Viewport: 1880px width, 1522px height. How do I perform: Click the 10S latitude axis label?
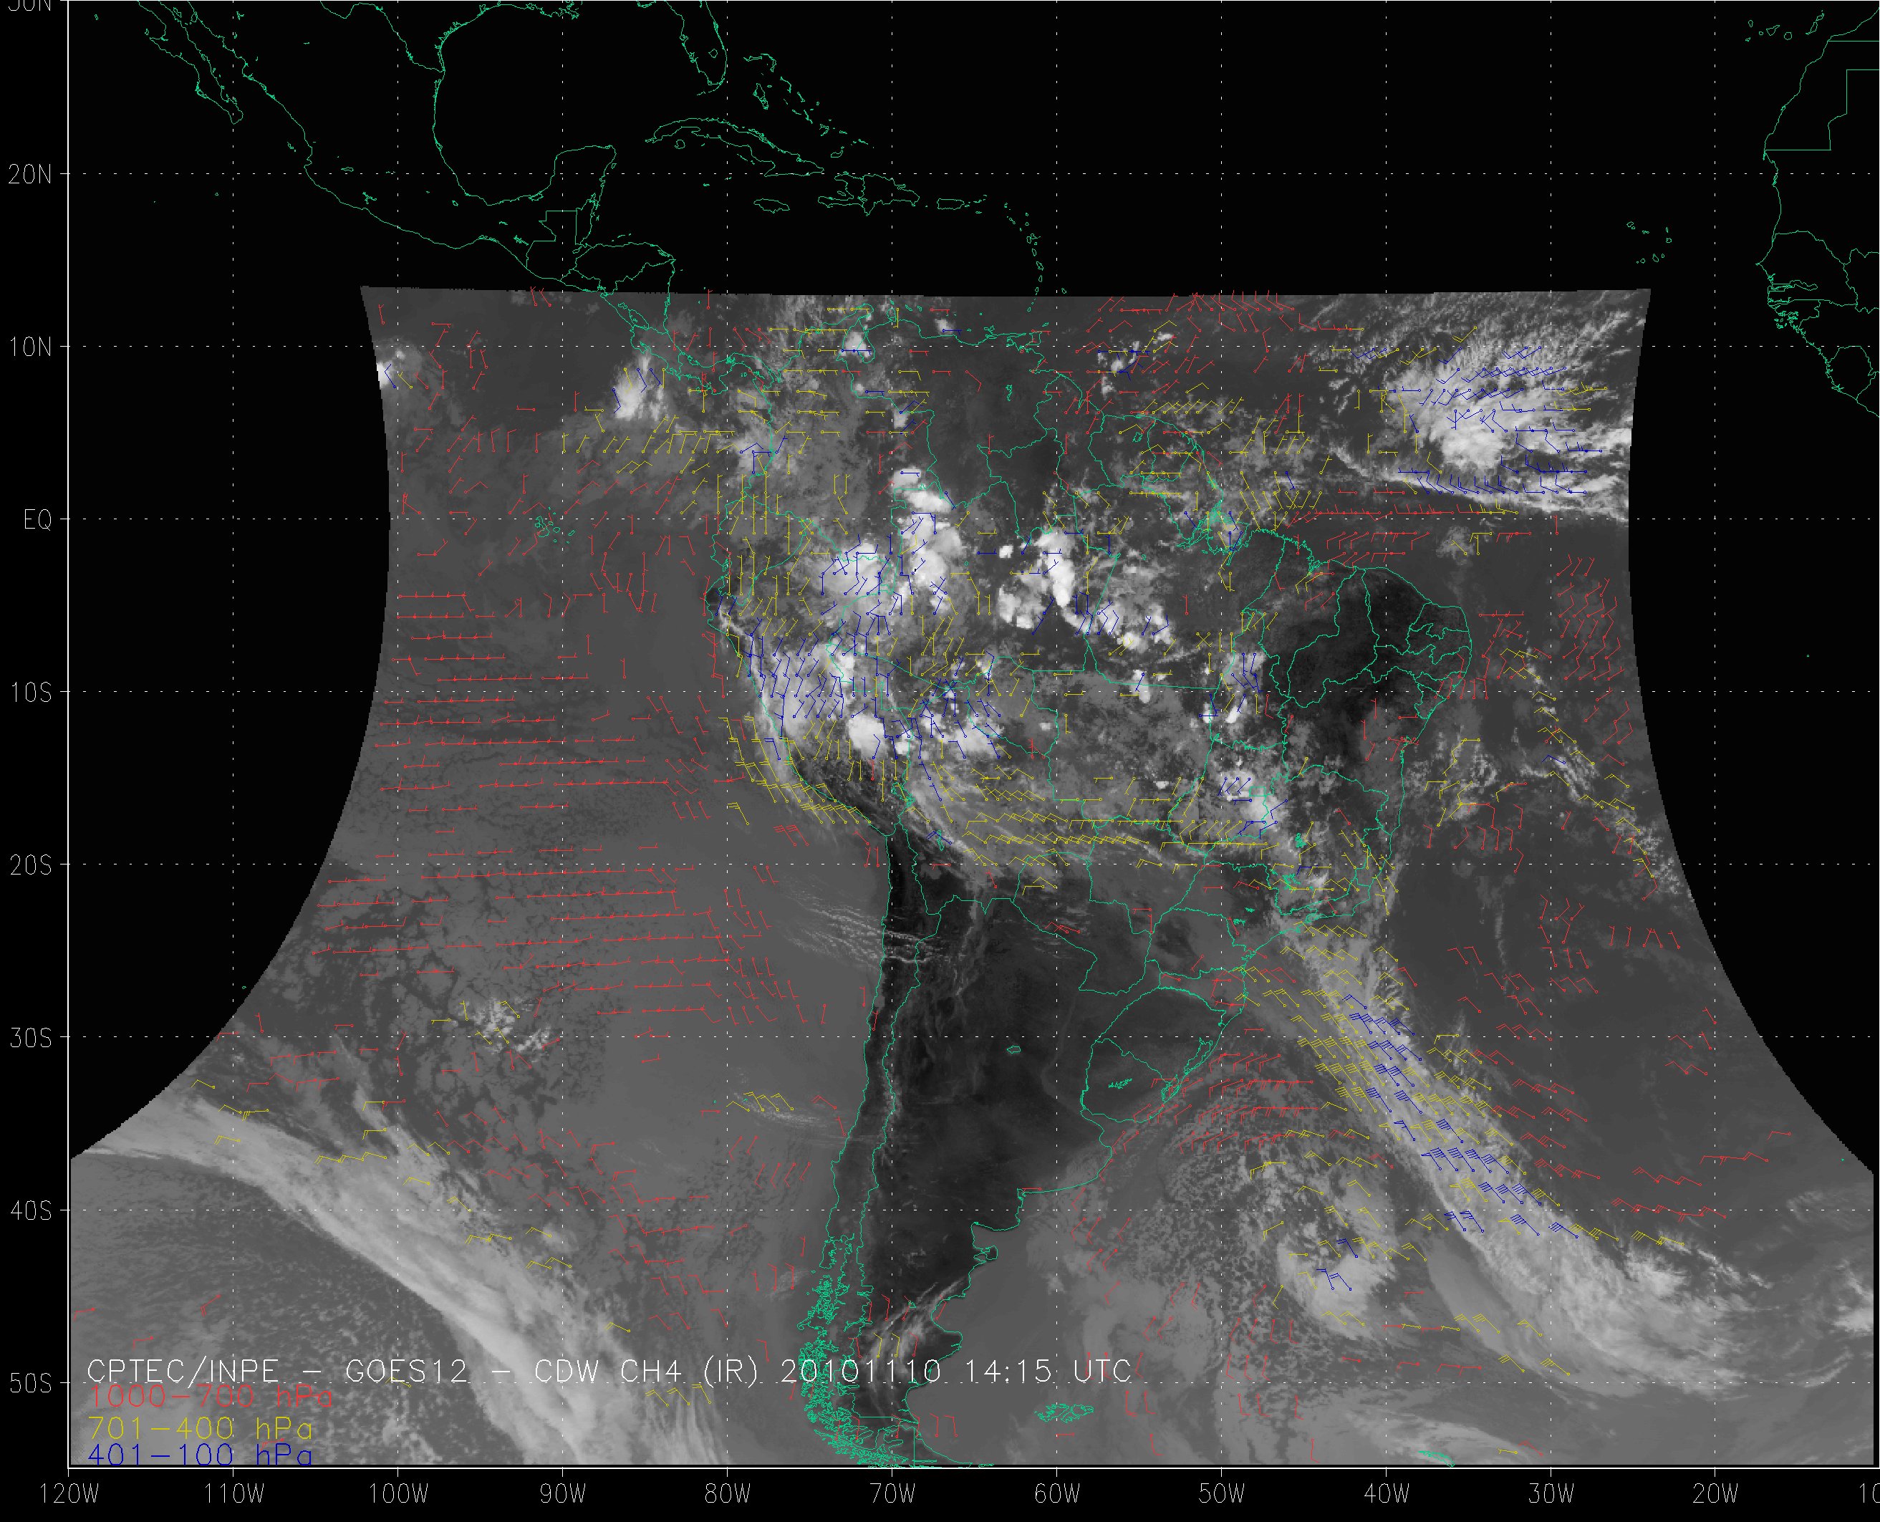tap(31, 693)
